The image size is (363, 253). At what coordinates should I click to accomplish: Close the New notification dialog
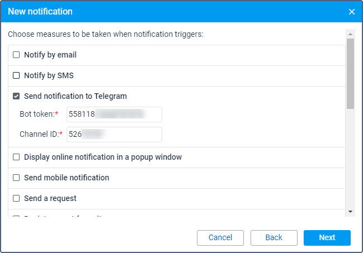coord(352,12)
